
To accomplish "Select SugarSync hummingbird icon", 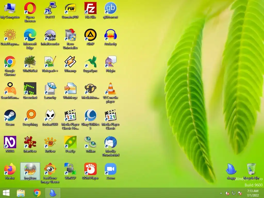I will 90,64.
